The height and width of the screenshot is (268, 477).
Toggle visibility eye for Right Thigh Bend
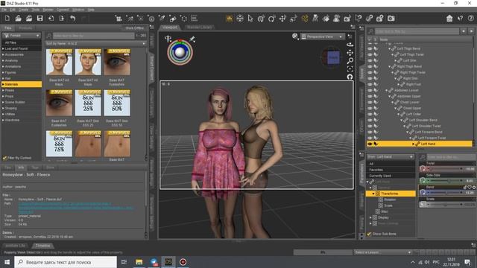tap(370, 66)
